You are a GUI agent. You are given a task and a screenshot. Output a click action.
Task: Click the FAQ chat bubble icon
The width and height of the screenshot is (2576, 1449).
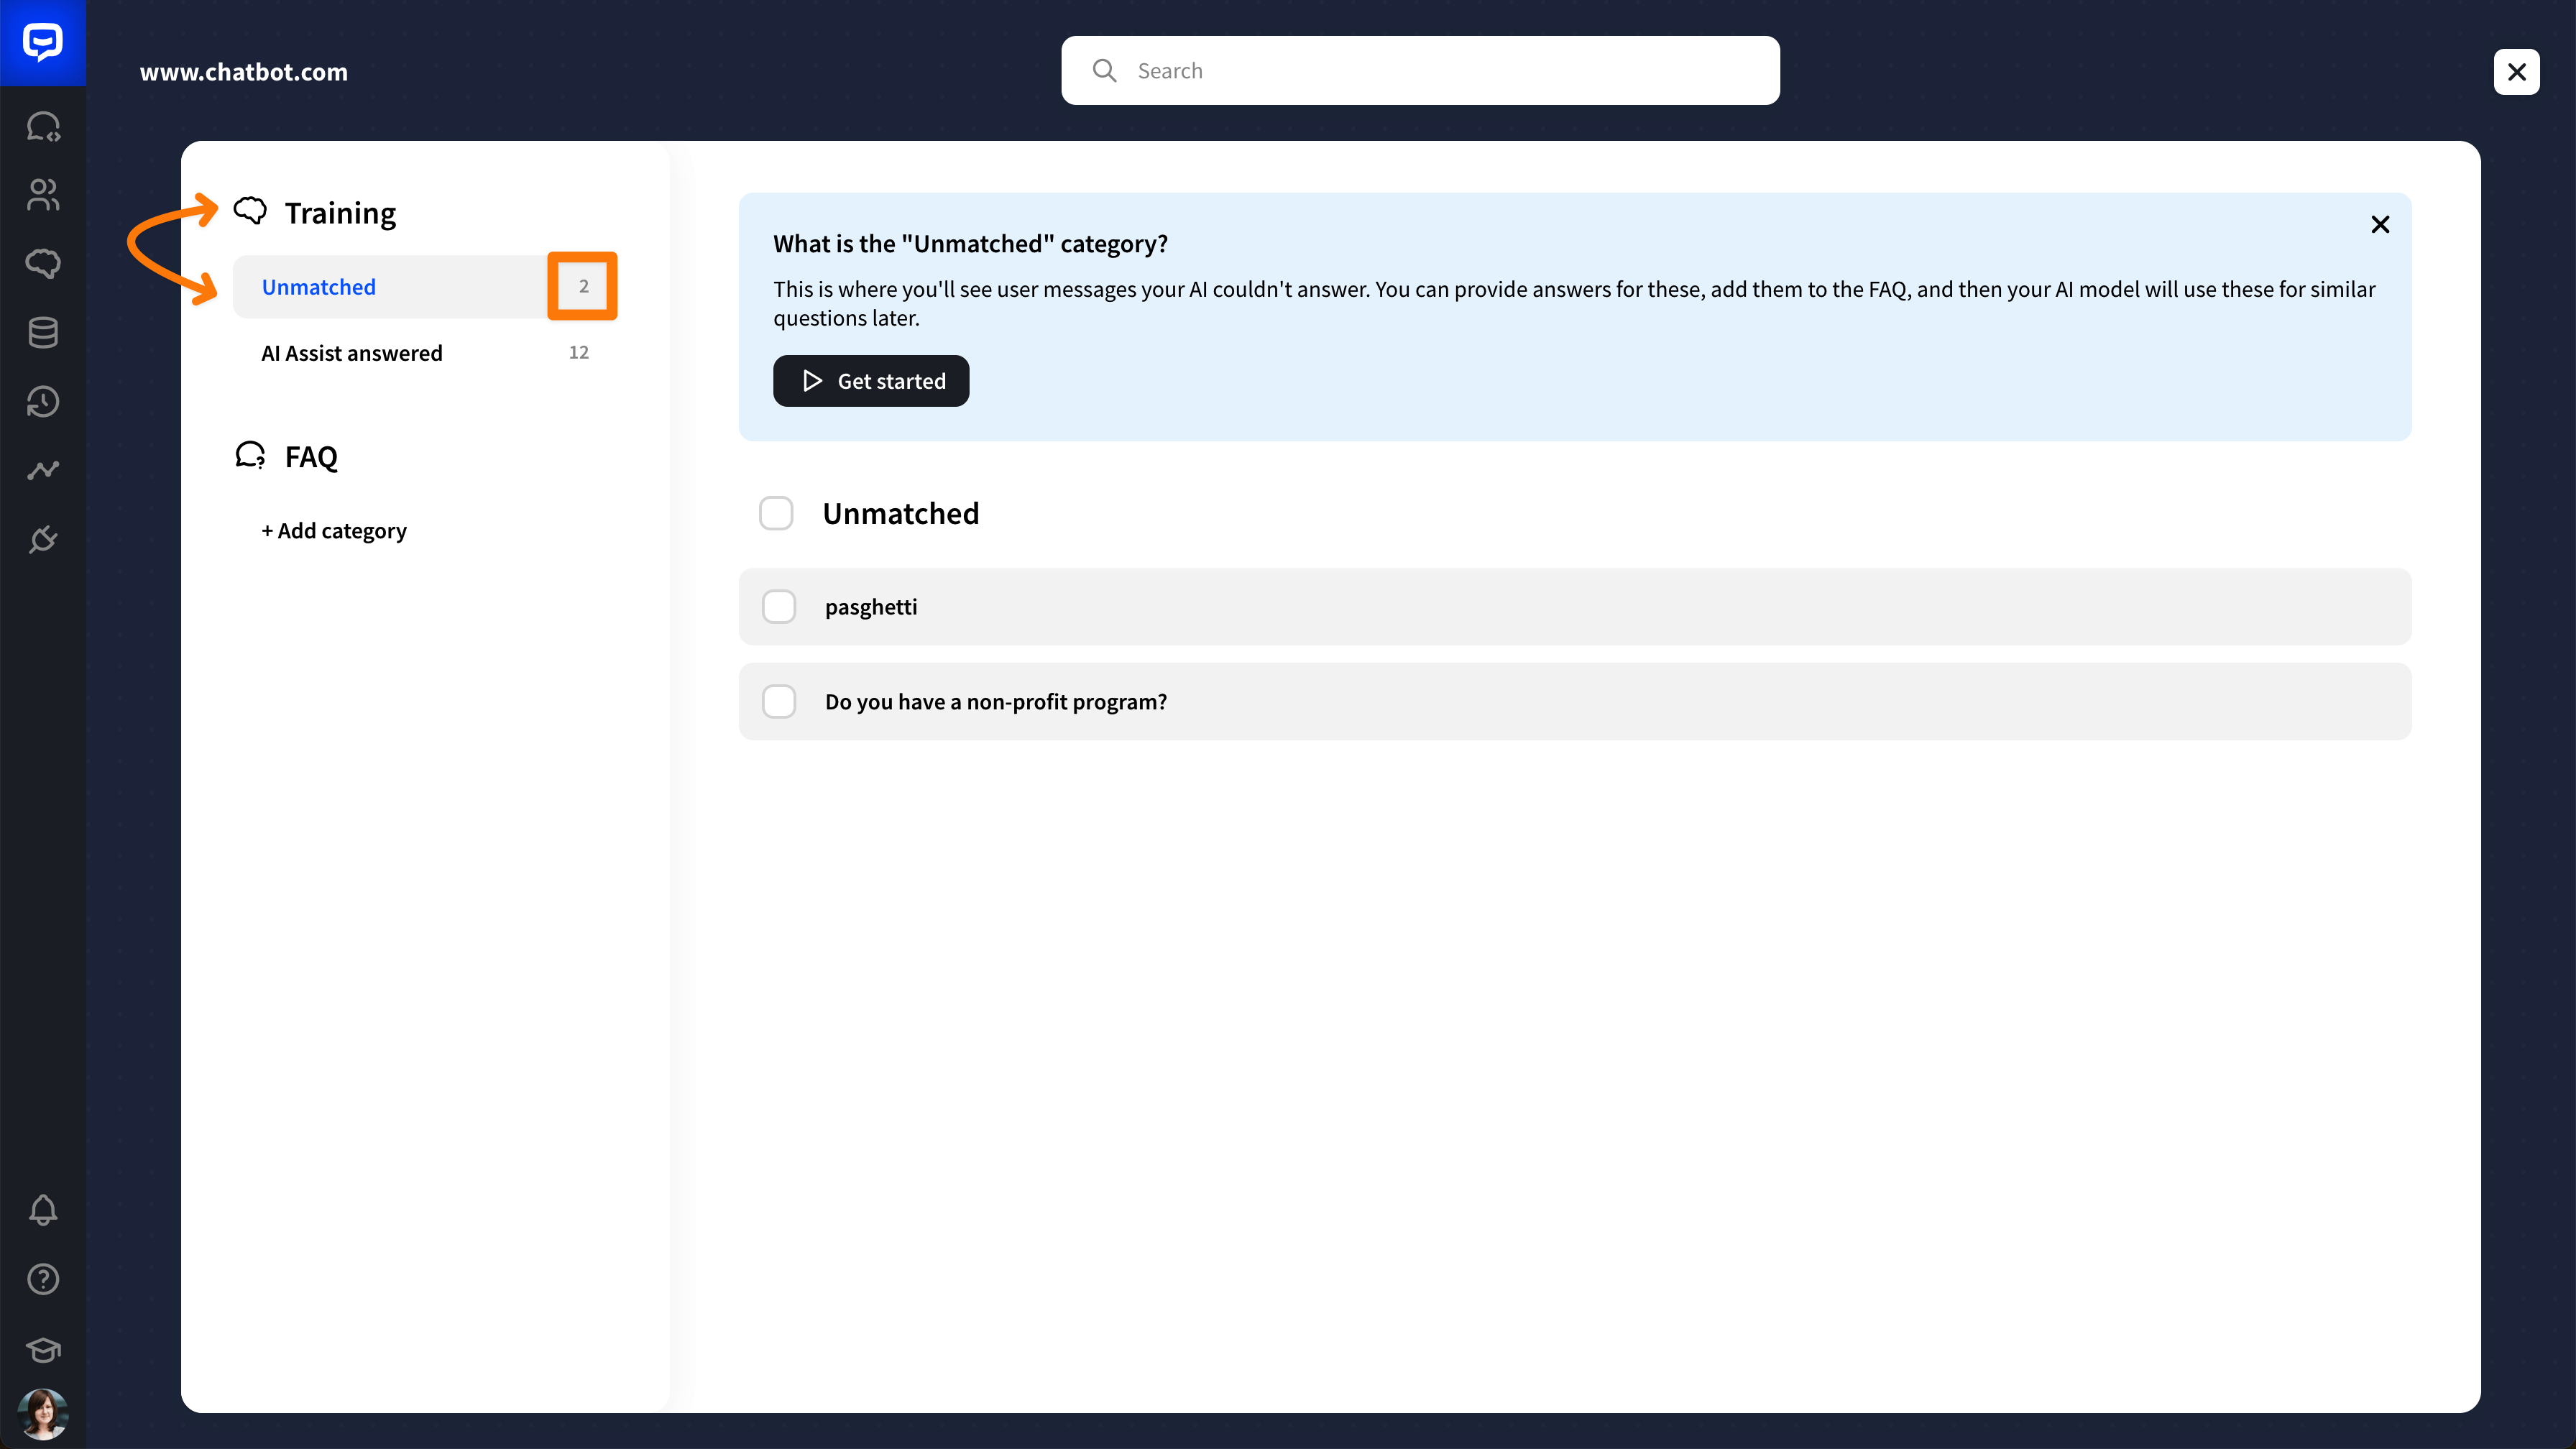pyautogui.click(x=250, y=455)
